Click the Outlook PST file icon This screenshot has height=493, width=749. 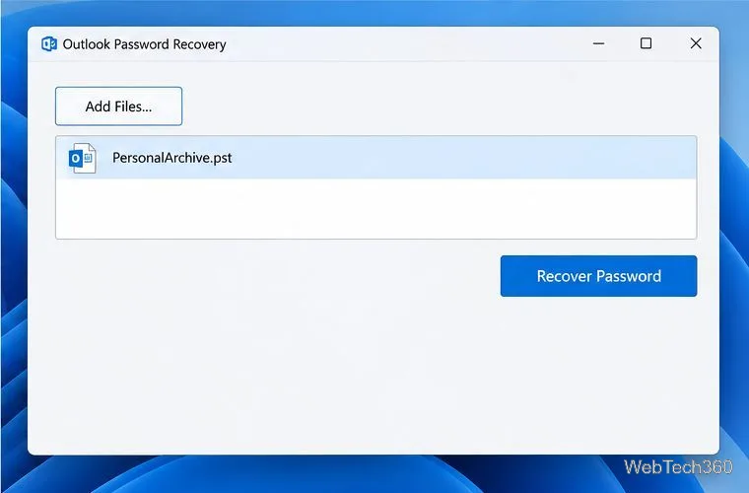coord(82,158)
